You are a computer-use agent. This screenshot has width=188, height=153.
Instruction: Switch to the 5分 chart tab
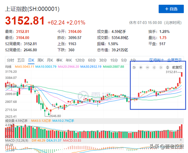coord(124,60)
